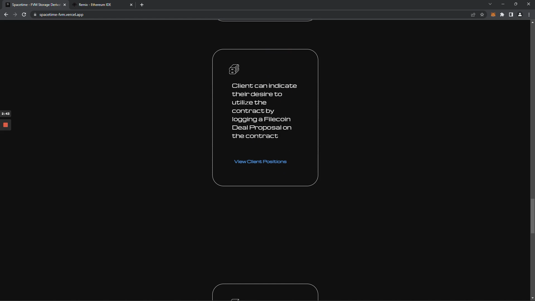Click the scrollbar up arrow
This screenshot has width=535, height=301.
tap(532, 22)
